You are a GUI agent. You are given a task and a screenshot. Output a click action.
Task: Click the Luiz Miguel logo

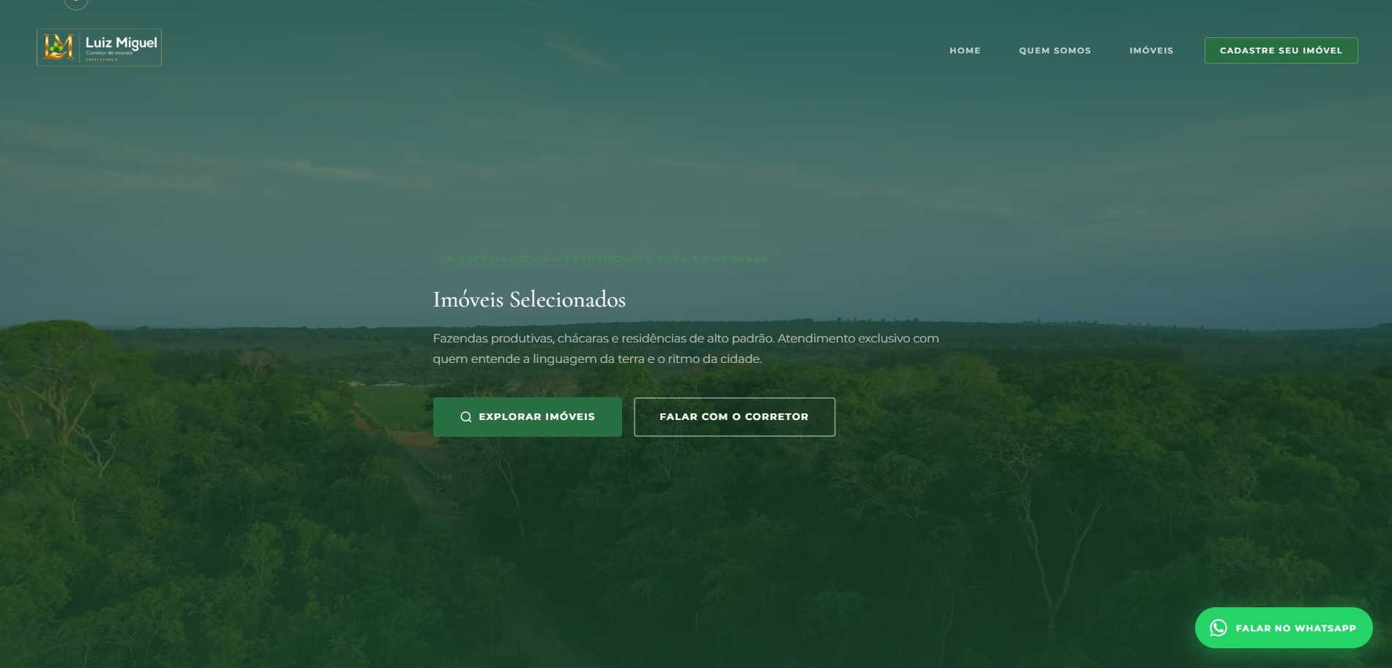[x=99, y=48]
